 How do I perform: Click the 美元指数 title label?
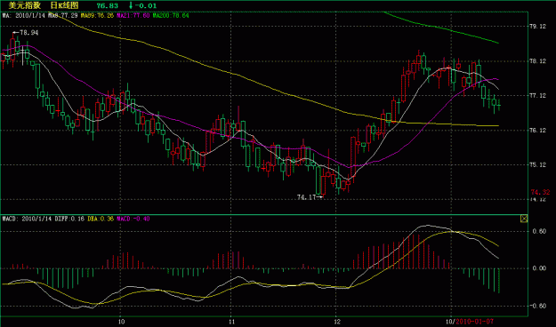[x=25, y=5]
